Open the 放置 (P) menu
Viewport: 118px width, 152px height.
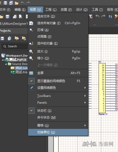pyautogui.click(x=66, y=10)
